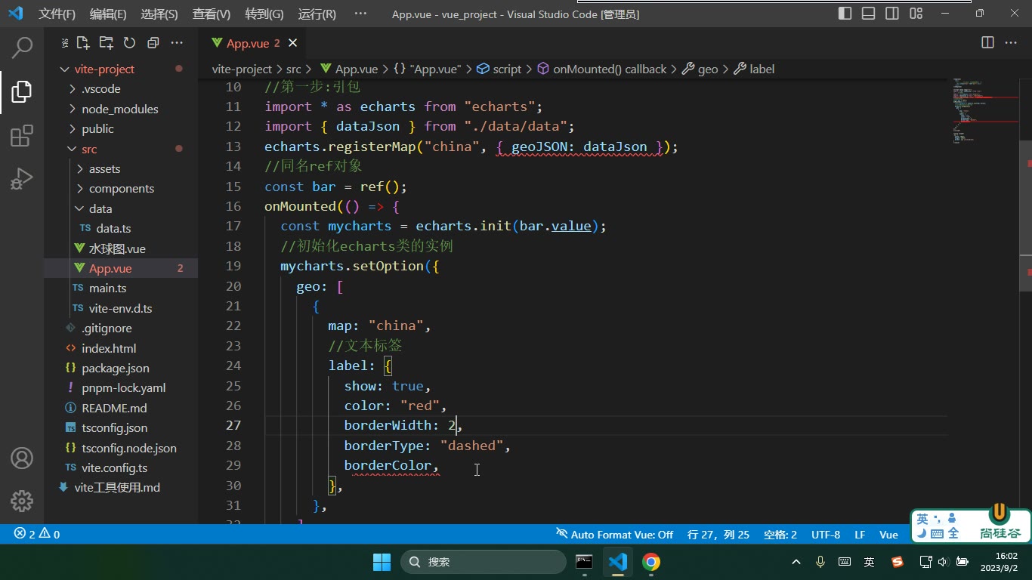Toggle the primary sidebar visibility
This screenshot has height=580, width=1032.
(845, 14)
